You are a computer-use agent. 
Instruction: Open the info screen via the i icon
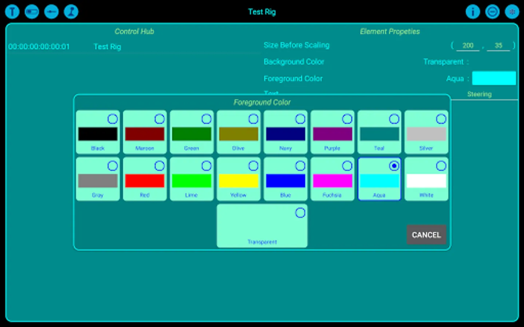coord(473,12)
